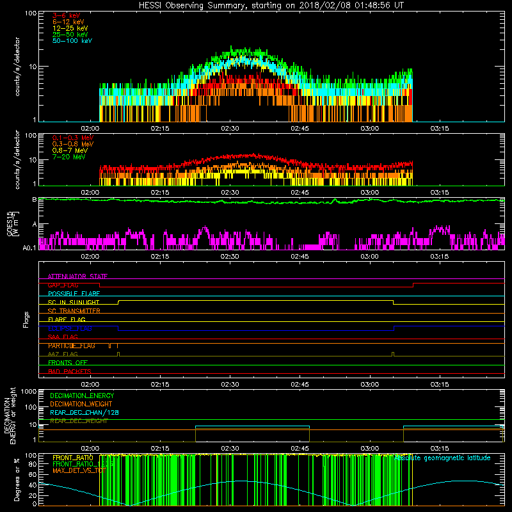This screenshot has height=512, width=512.
Task: Click the Absolute geomagnetic latitude label
Action: [x=442, y=458]
